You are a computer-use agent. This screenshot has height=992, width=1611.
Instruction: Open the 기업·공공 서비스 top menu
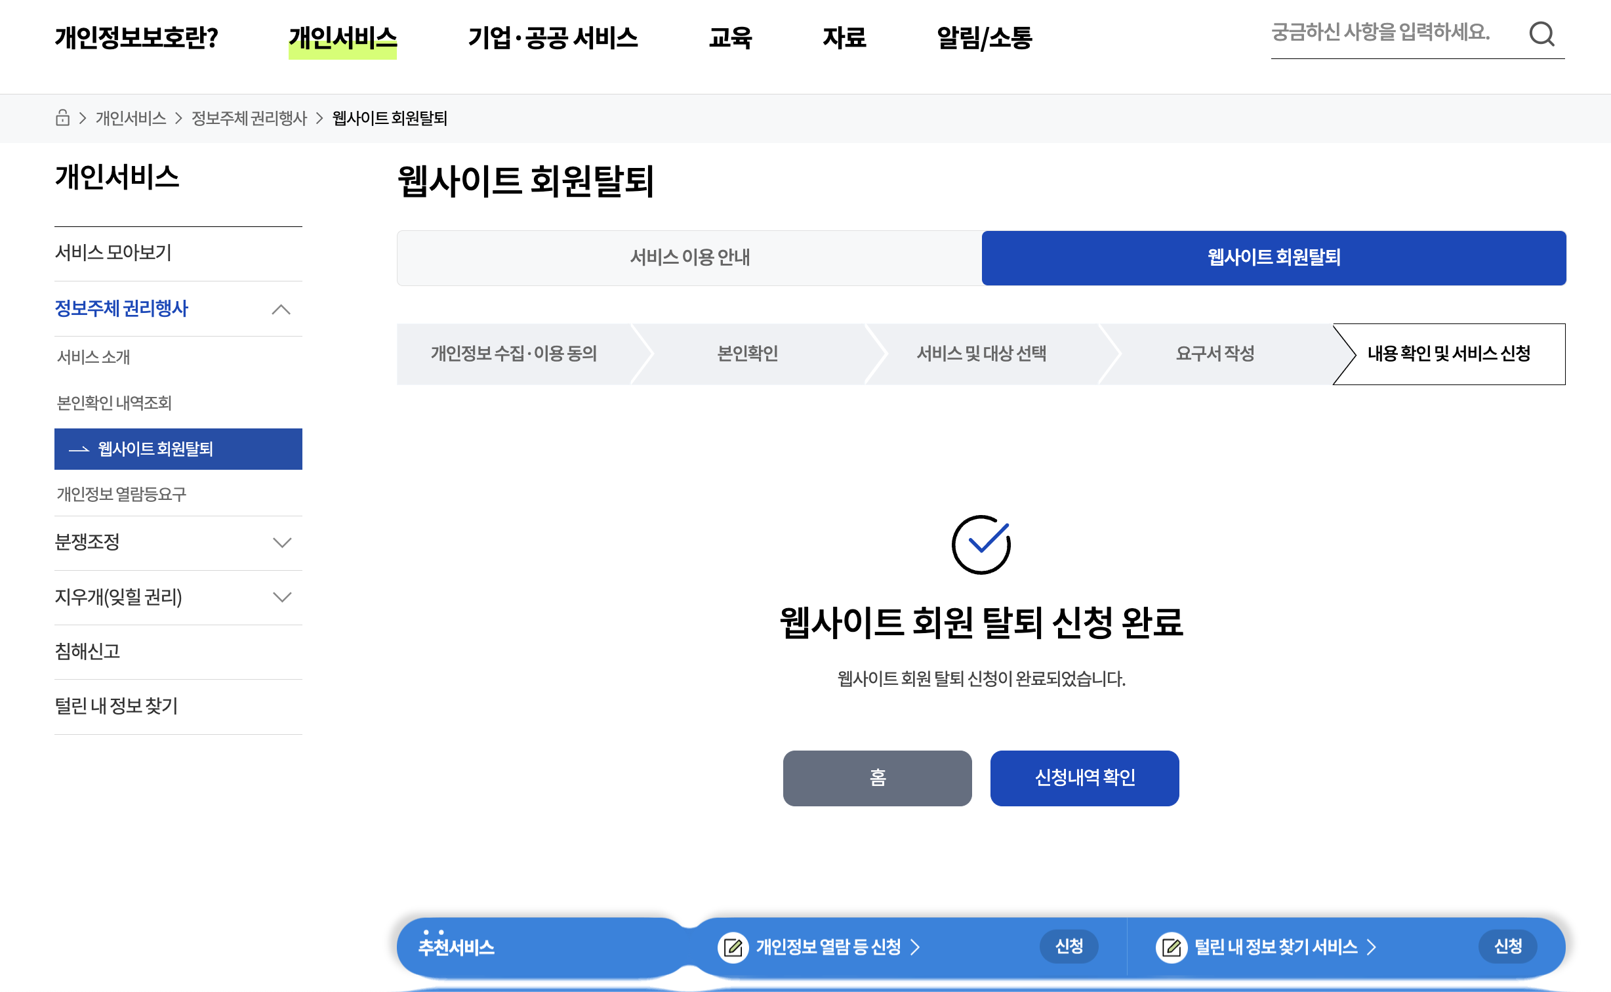pos(552,38)
